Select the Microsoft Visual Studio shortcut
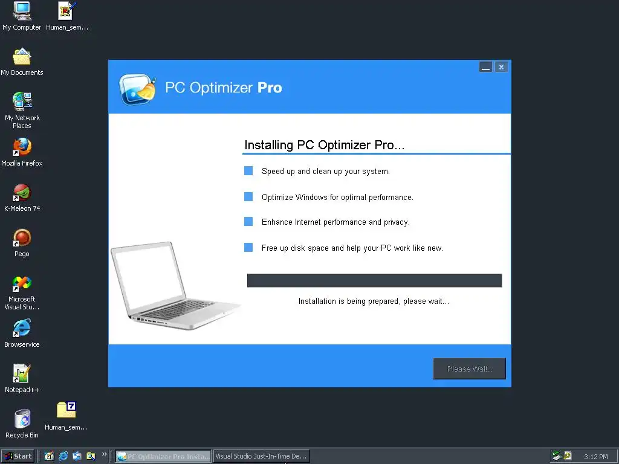The width and height of the screenshot is (619, 464). point(22,292)
